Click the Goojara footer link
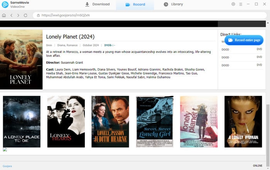The image size is (270, 170). point(7,166)
